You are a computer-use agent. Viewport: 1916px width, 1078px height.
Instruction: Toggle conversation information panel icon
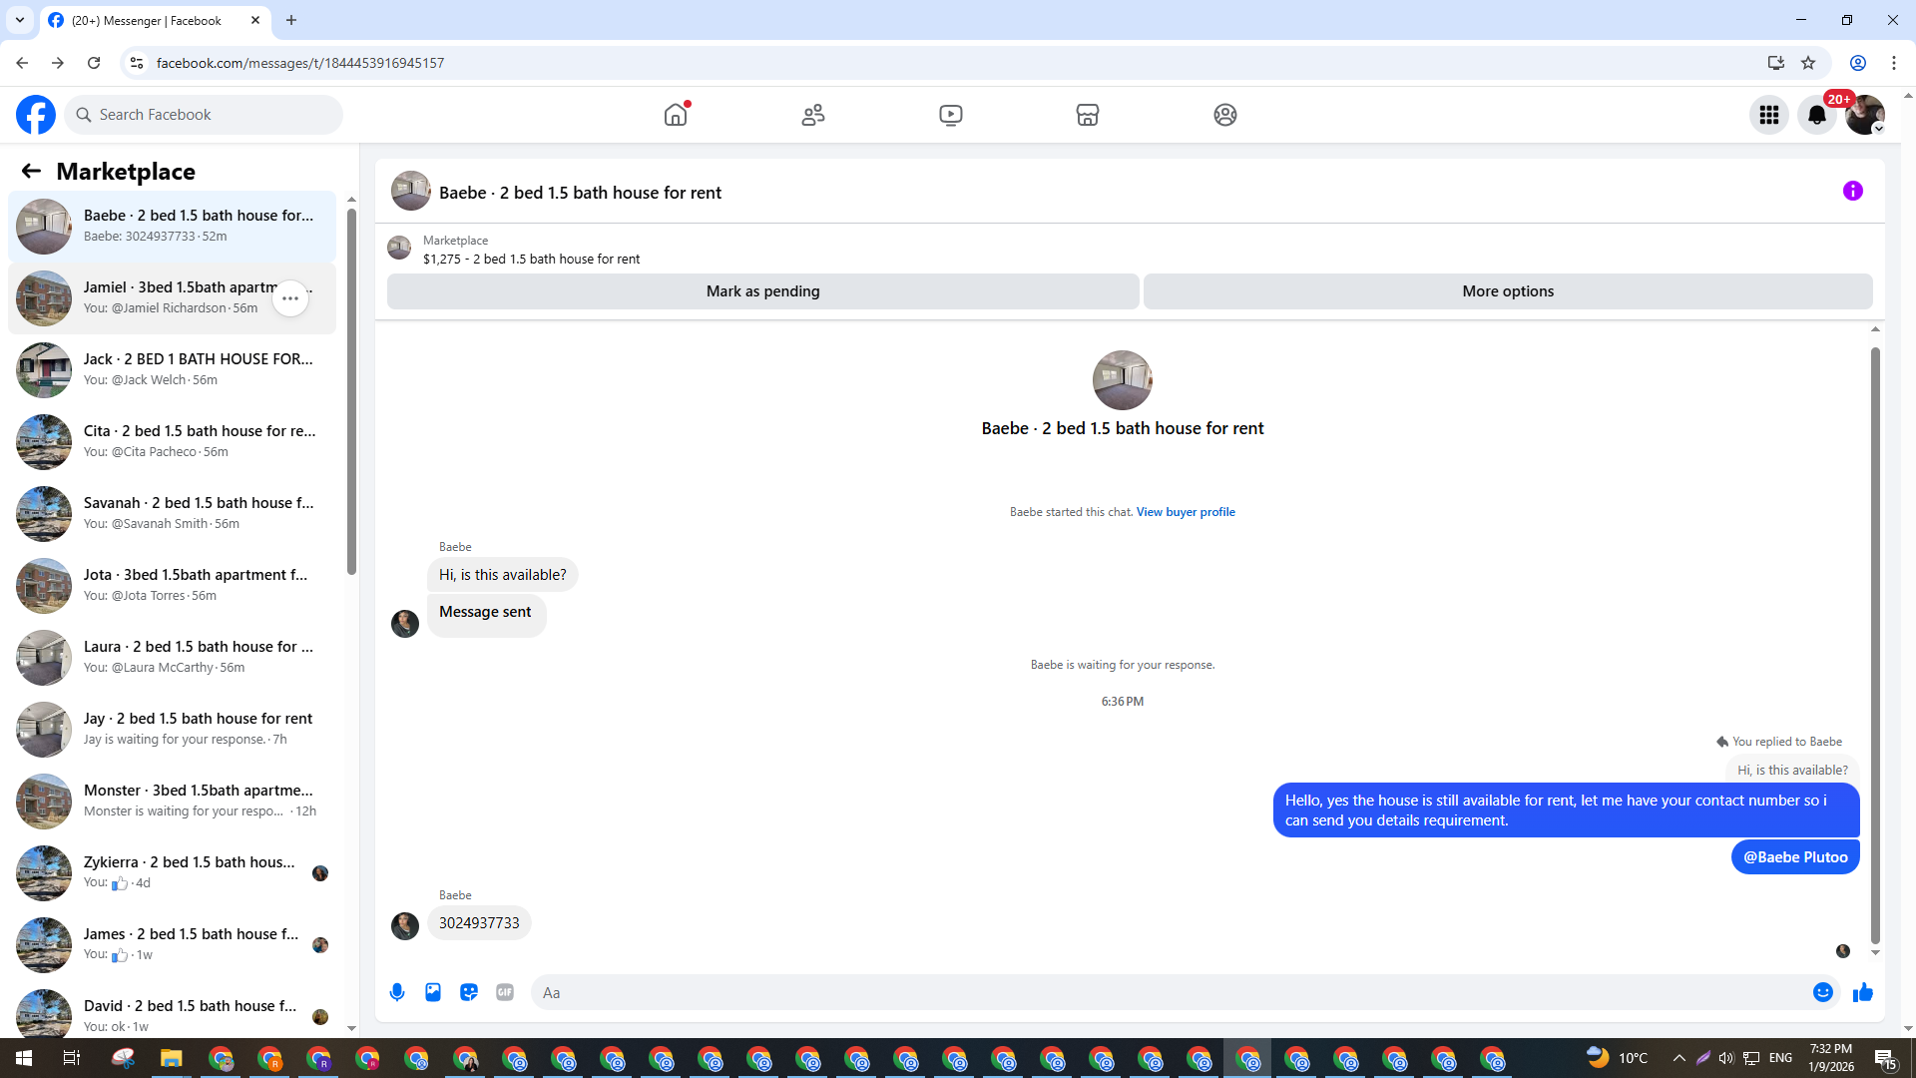tap(1853, 191)
